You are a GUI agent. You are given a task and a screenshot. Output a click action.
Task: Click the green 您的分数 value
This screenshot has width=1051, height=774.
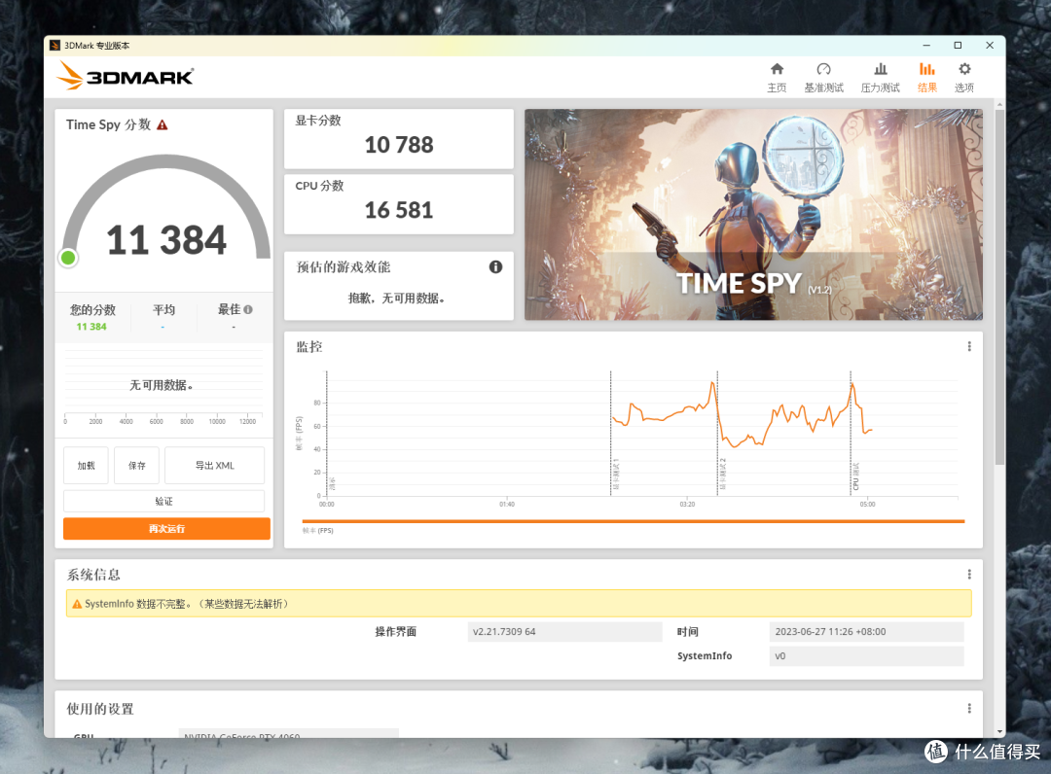click(91, 327)
